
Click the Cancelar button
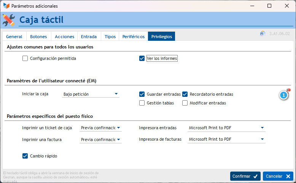[x=278, y=176]
